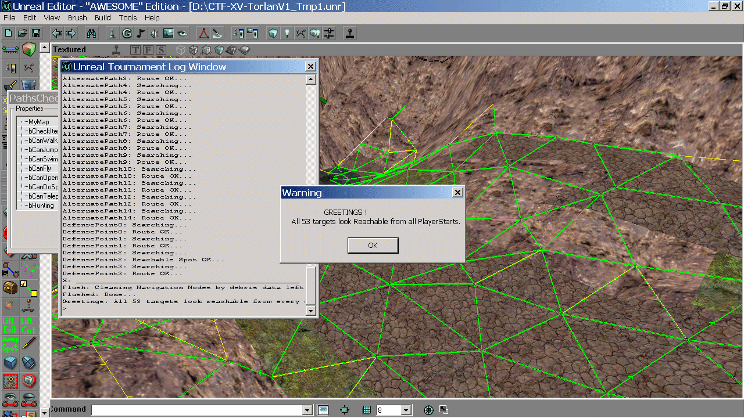Click the build paths icon in toolbar
Viewport: 744px width, 418px height.
coord(301,33)
